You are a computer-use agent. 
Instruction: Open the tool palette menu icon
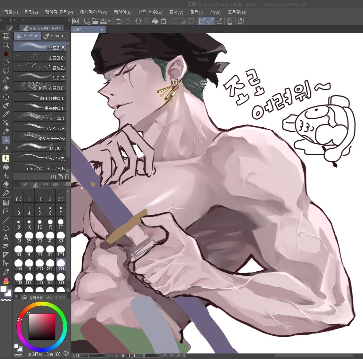tap(2, 28)
